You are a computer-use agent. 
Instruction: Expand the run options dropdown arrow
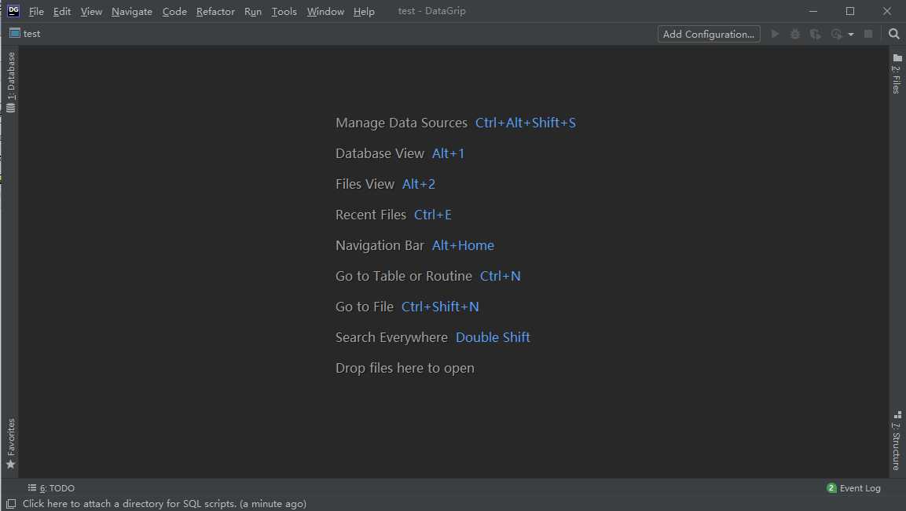851,35
